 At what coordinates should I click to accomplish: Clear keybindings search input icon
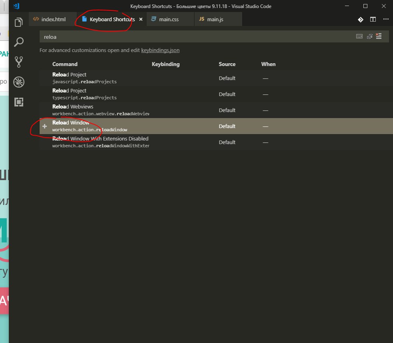click(379, 36)
